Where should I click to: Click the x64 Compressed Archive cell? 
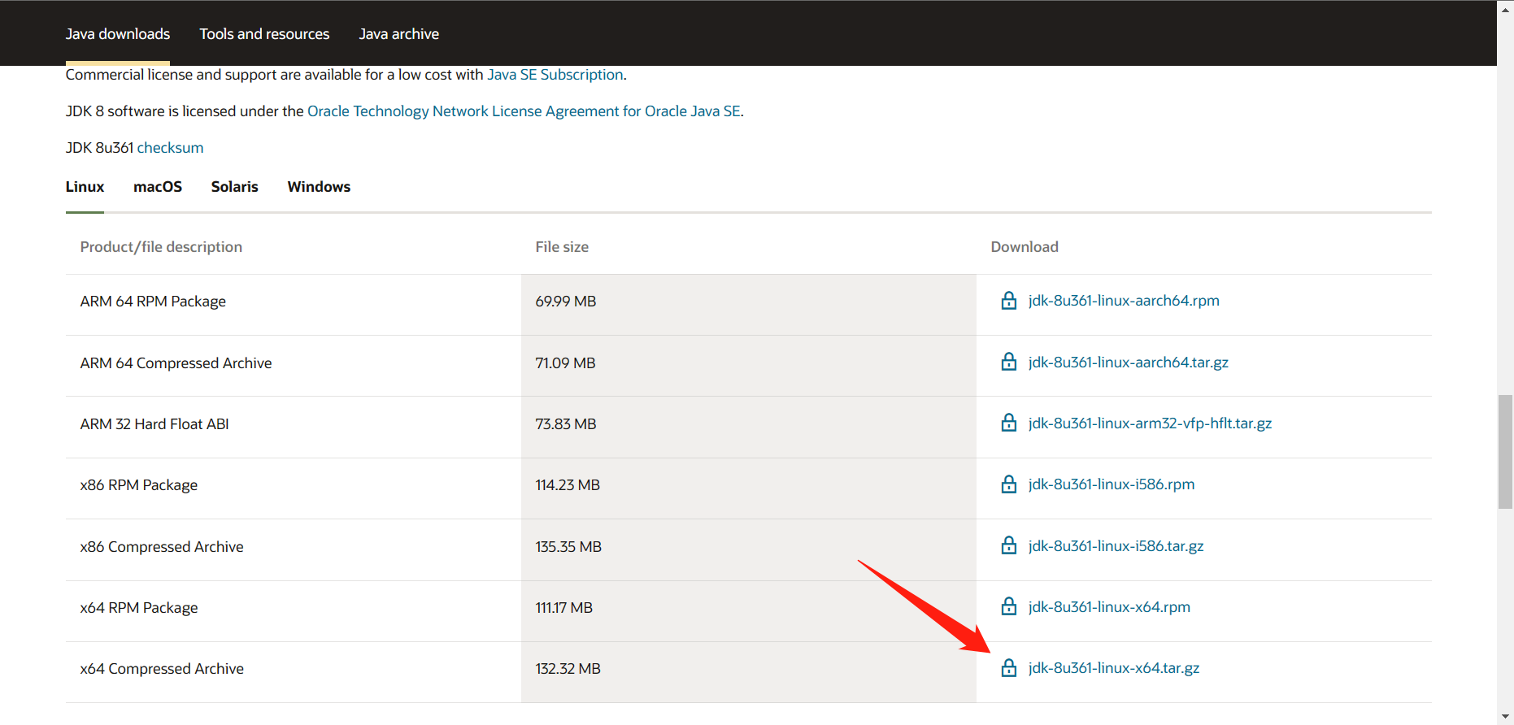point(294,672)
